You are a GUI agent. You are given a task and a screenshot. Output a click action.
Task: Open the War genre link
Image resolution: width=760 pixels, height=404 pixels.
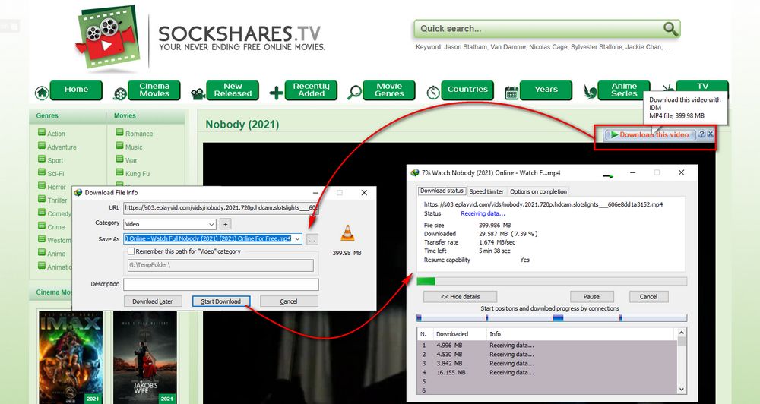pyautogui.click(x=131, y=160)
